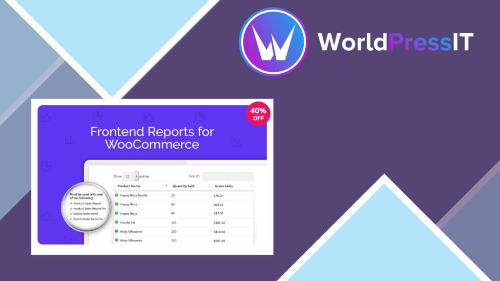Screen dimensions: 500x281
Task: Open the Show entries dropdown set to 25
Action: coord(130,176)
